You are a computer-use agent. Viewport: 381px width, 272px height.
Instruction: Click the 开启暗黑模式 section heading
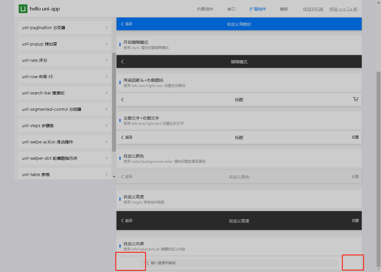coord(136,42)
